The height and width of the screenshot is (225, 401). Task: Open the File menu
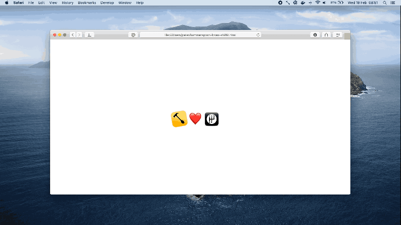pyautogui.click(x=31, y=3)
